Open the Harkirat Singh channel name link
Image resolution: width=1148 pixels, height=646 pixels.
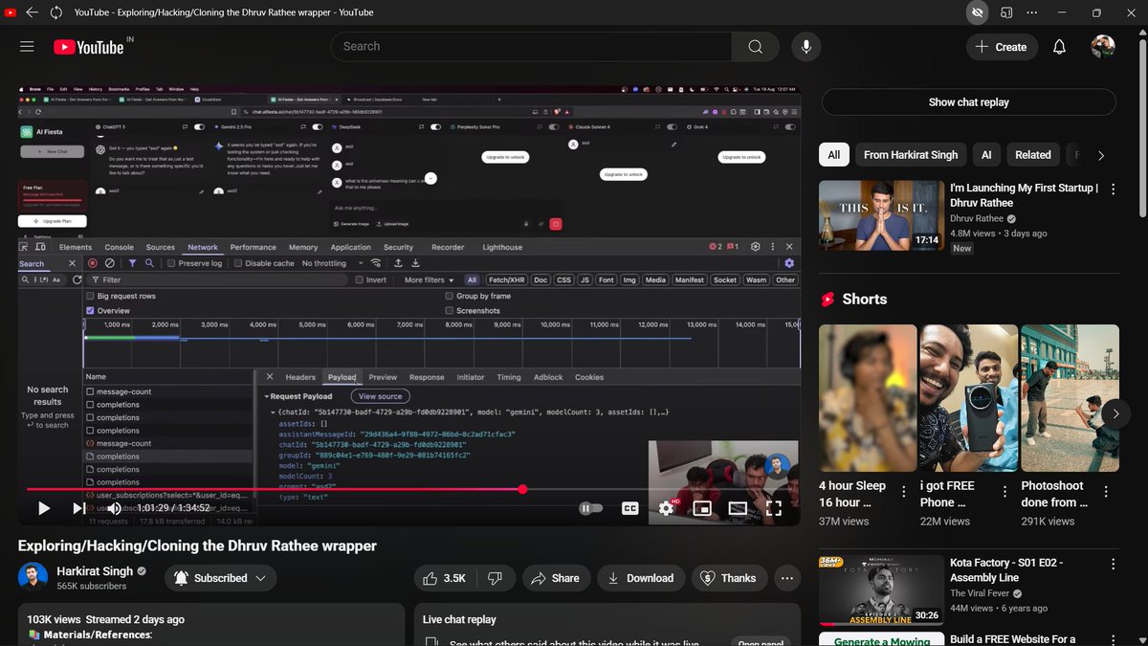(96, 570)
